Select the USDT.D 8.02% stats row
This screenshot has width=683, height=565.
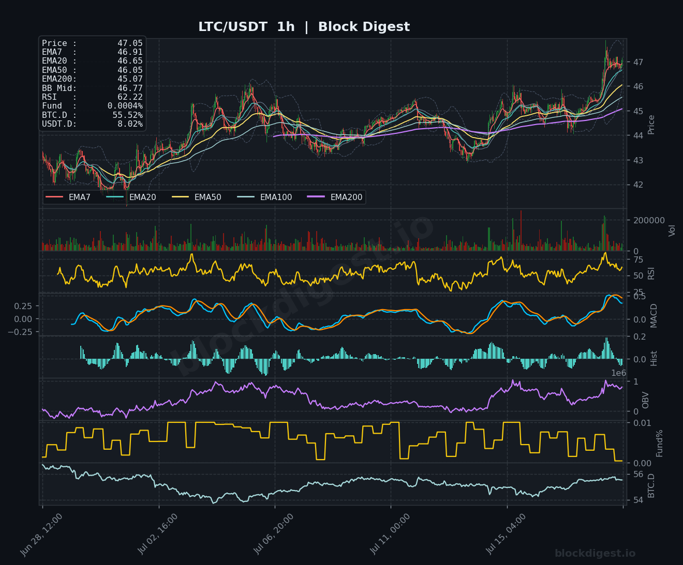[x=92, y=124]
